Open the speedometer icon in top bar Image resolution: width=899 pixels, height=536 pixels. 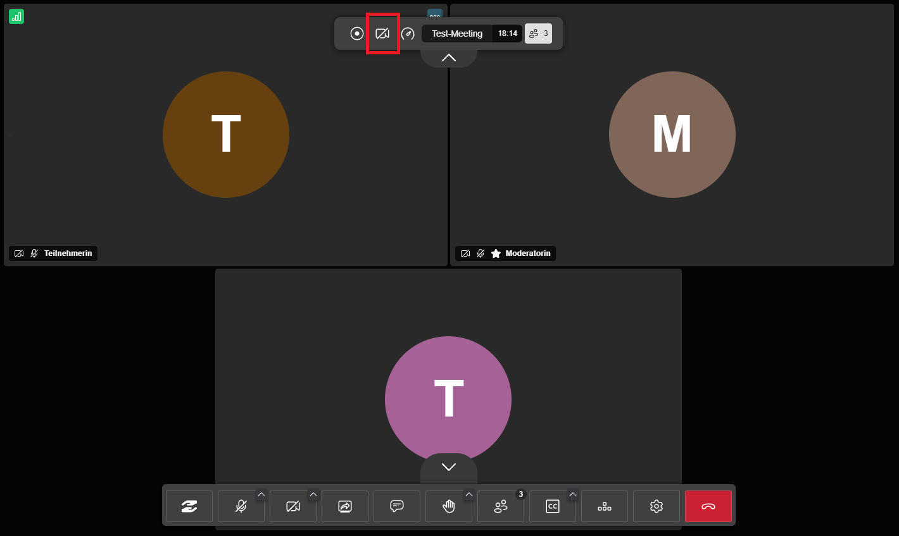coord(408,33)
